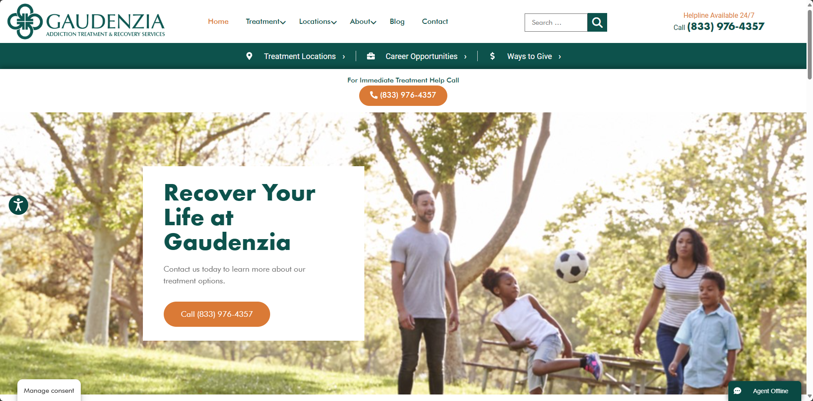Click the Gaudenzia logo
813x401 pixels.
pyautogui.click(x=86, y=22)
